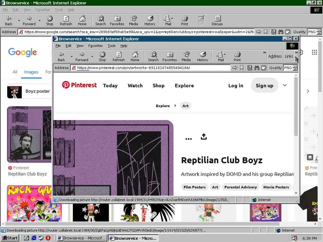Click Back in the front Pinterest window toolbar
Screen dimensions: 323x242
tap(61, 56)
